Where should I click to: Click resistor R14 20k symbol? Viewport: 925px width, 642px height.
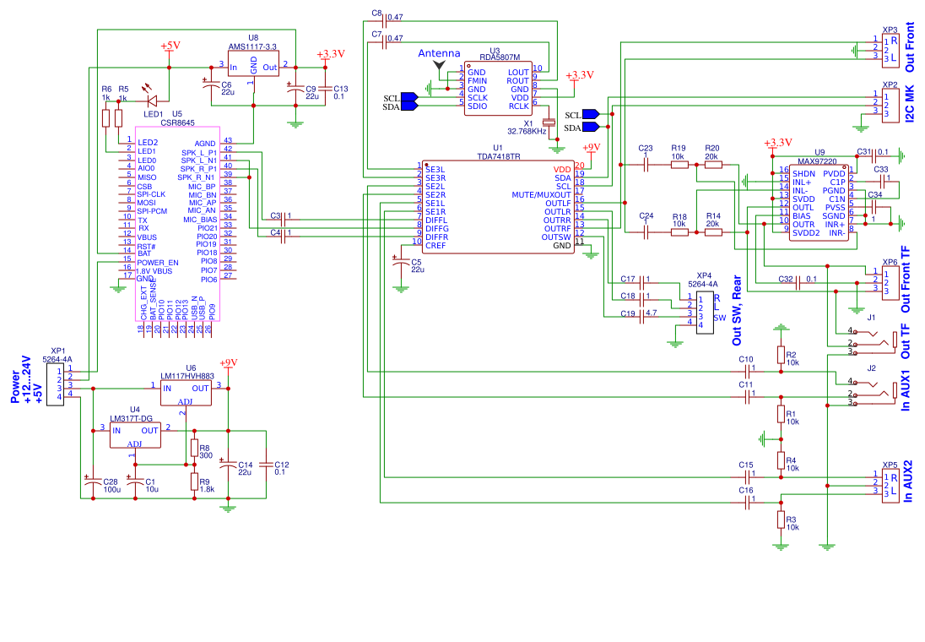pyautogui.click(x=713, y=232)
